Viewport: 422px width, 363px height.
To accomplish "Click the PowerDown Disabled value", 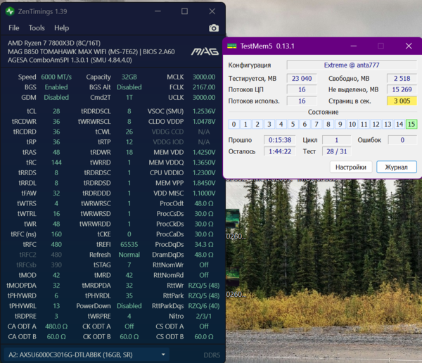I will point(129,306).
